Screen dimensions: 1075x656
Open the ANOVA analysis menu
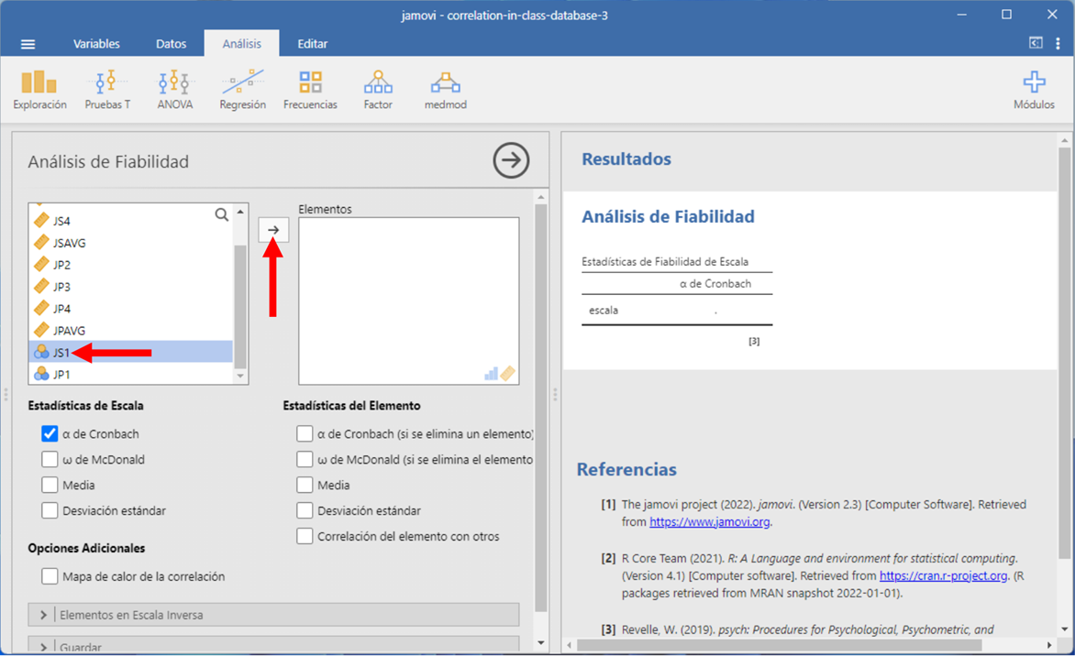click(174, 90)
